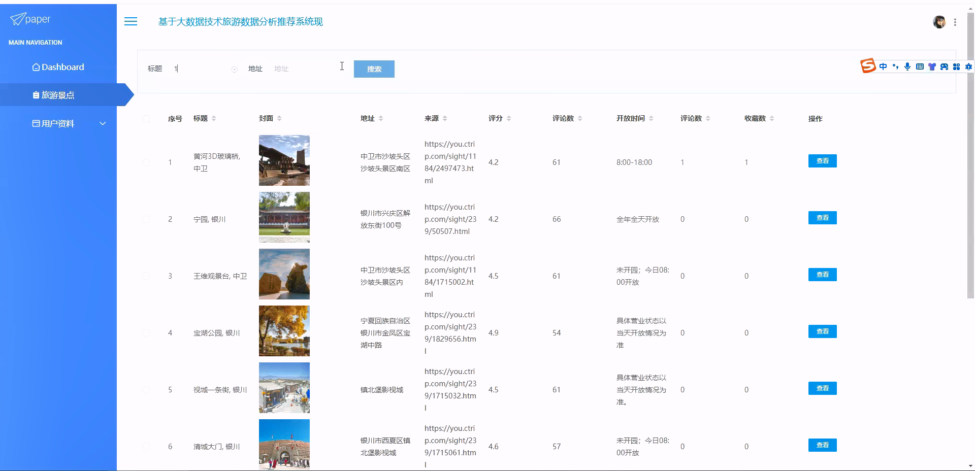Select the 旅游景点 sidebar menu item
Viewport: 975px width, 471px height.
(56, 94)
